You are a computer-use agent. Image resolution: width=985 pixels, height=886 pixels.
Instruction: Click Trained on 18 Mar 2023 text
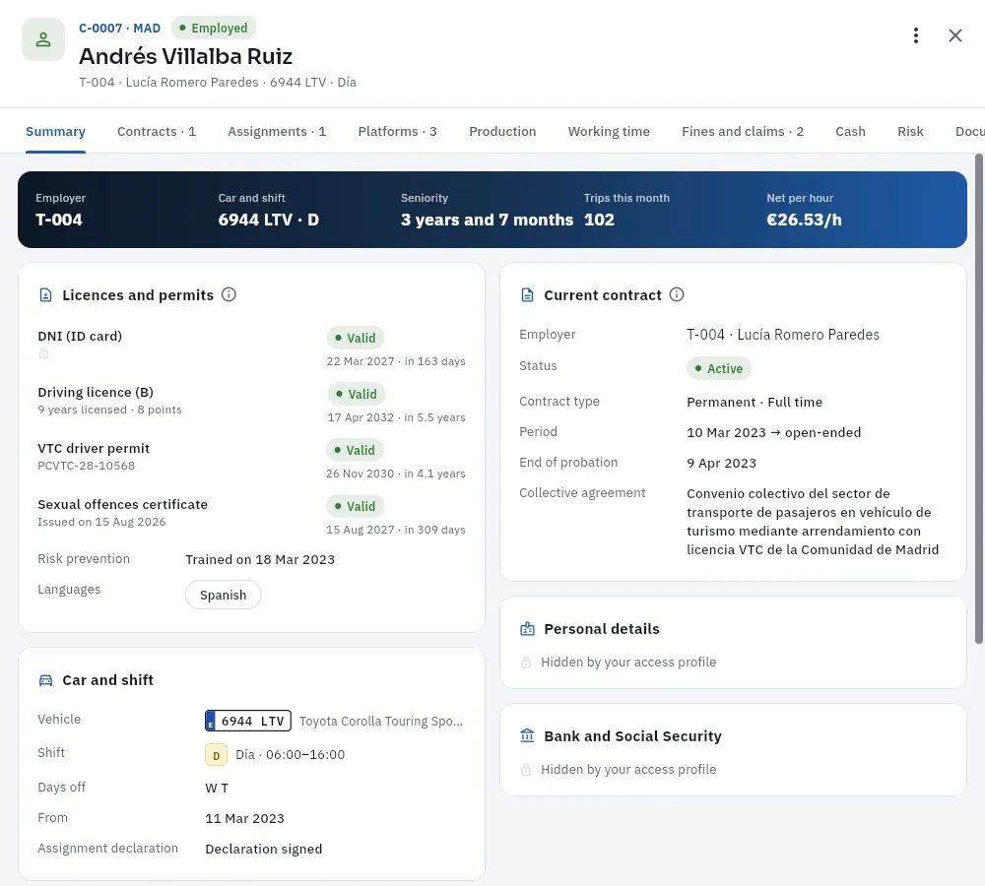[260, 559]
